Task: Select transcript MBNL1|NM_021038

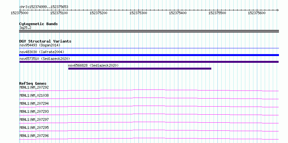Action: [34, 95]
